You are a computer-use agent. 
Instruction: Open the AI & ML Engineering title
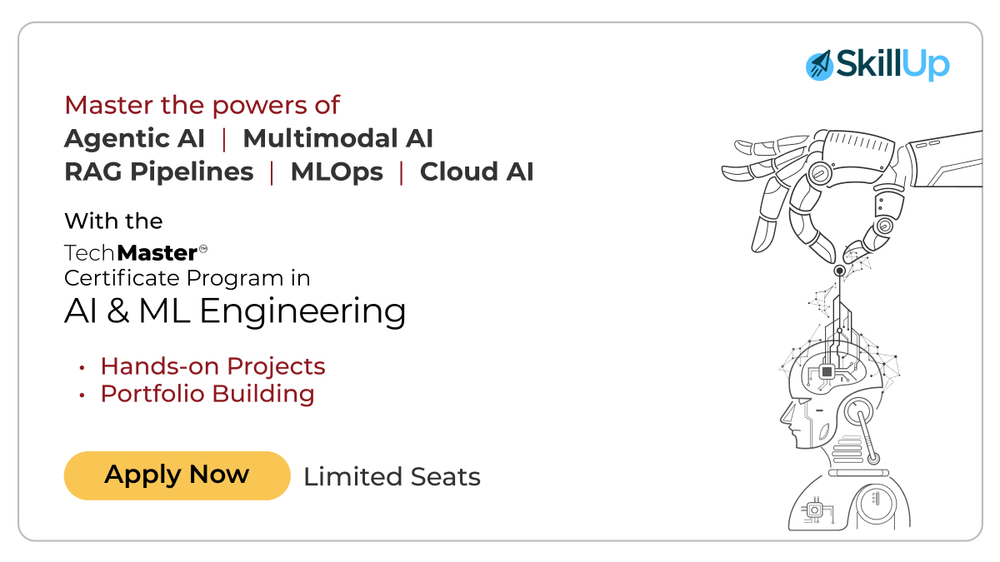pos(235,311)
